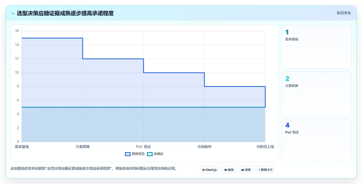Open the 需求基线 card numbered 1
Viewport: 362px width, 184px height.
[317, 47]
